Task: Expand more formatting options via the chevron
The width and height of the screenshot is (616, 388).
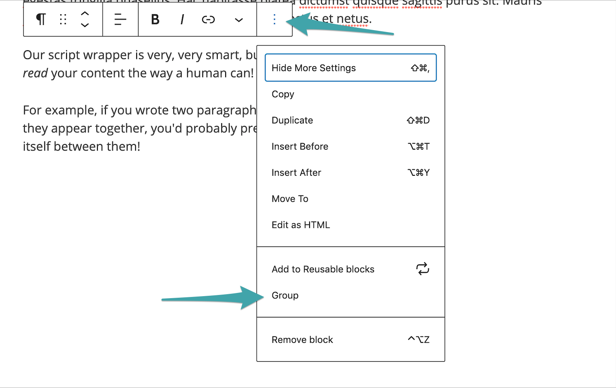Action: 238,19
